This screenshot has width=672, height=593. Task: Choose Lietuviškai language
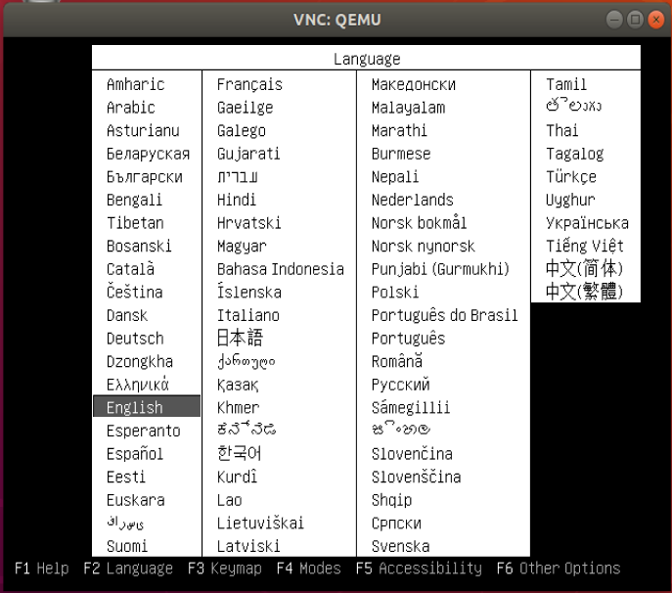click(x=260, y=523)
